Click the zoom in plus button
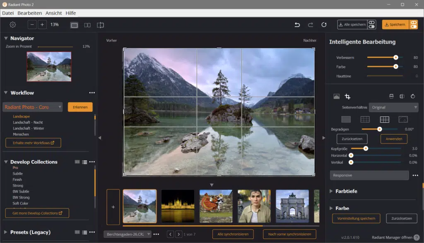 [x=42, y=25]
